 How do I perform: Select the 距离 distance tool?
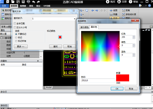pyautogui.click(x=126, y=10)
